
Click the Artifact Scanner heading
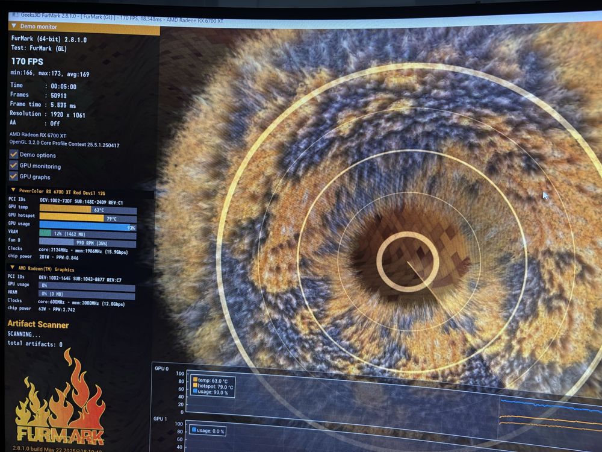coord(38,324)
